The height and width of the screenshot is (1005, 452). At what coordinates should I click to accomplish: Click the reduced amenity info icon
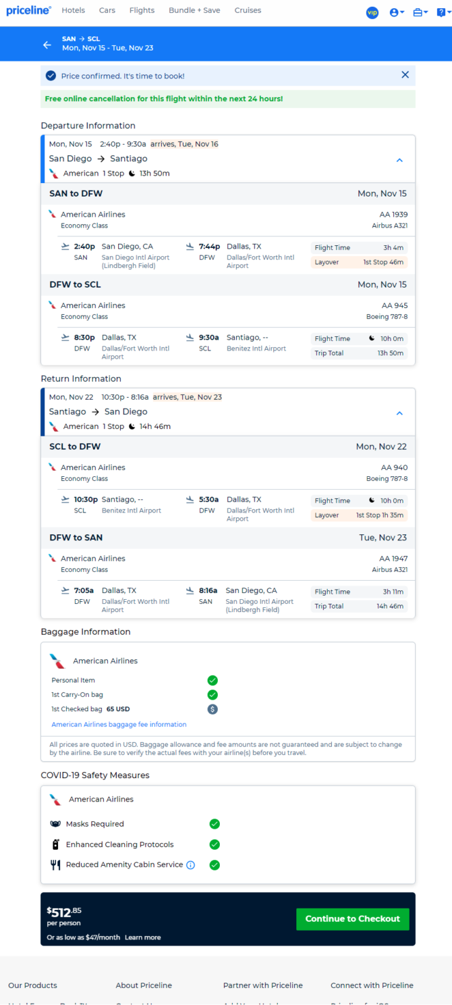pos(190,865)
